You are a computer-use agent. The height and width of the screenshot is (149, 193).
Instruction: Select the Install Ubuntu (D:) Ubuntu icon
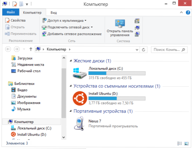pos(80,98)
